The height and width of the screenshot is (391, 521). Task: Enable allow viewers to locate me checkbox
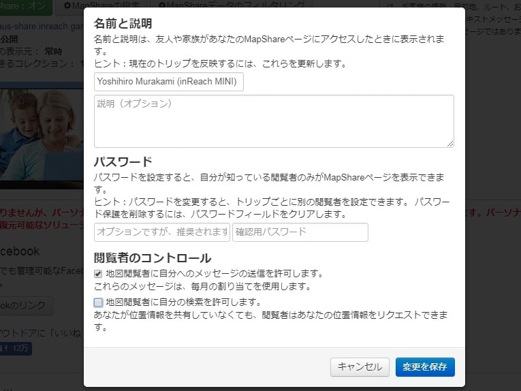(x=98, y=302)
